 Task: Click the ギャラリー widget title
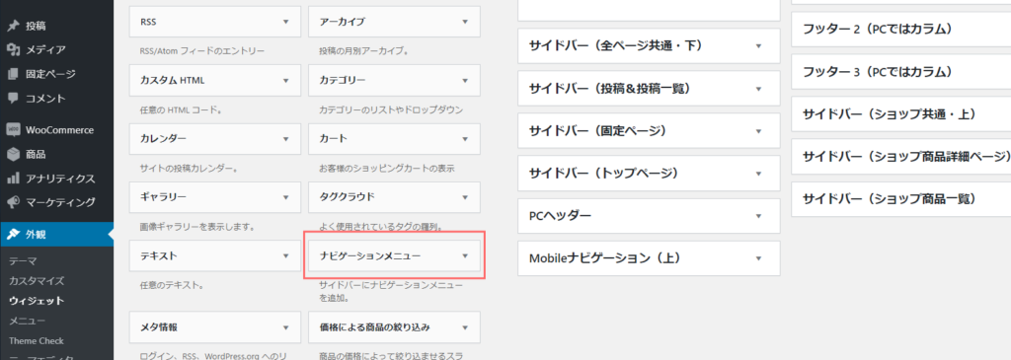tap(163, 196)
